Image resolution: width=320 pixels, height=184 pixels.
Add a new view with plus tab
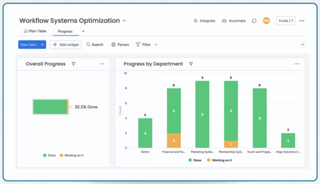coord(83,31)
